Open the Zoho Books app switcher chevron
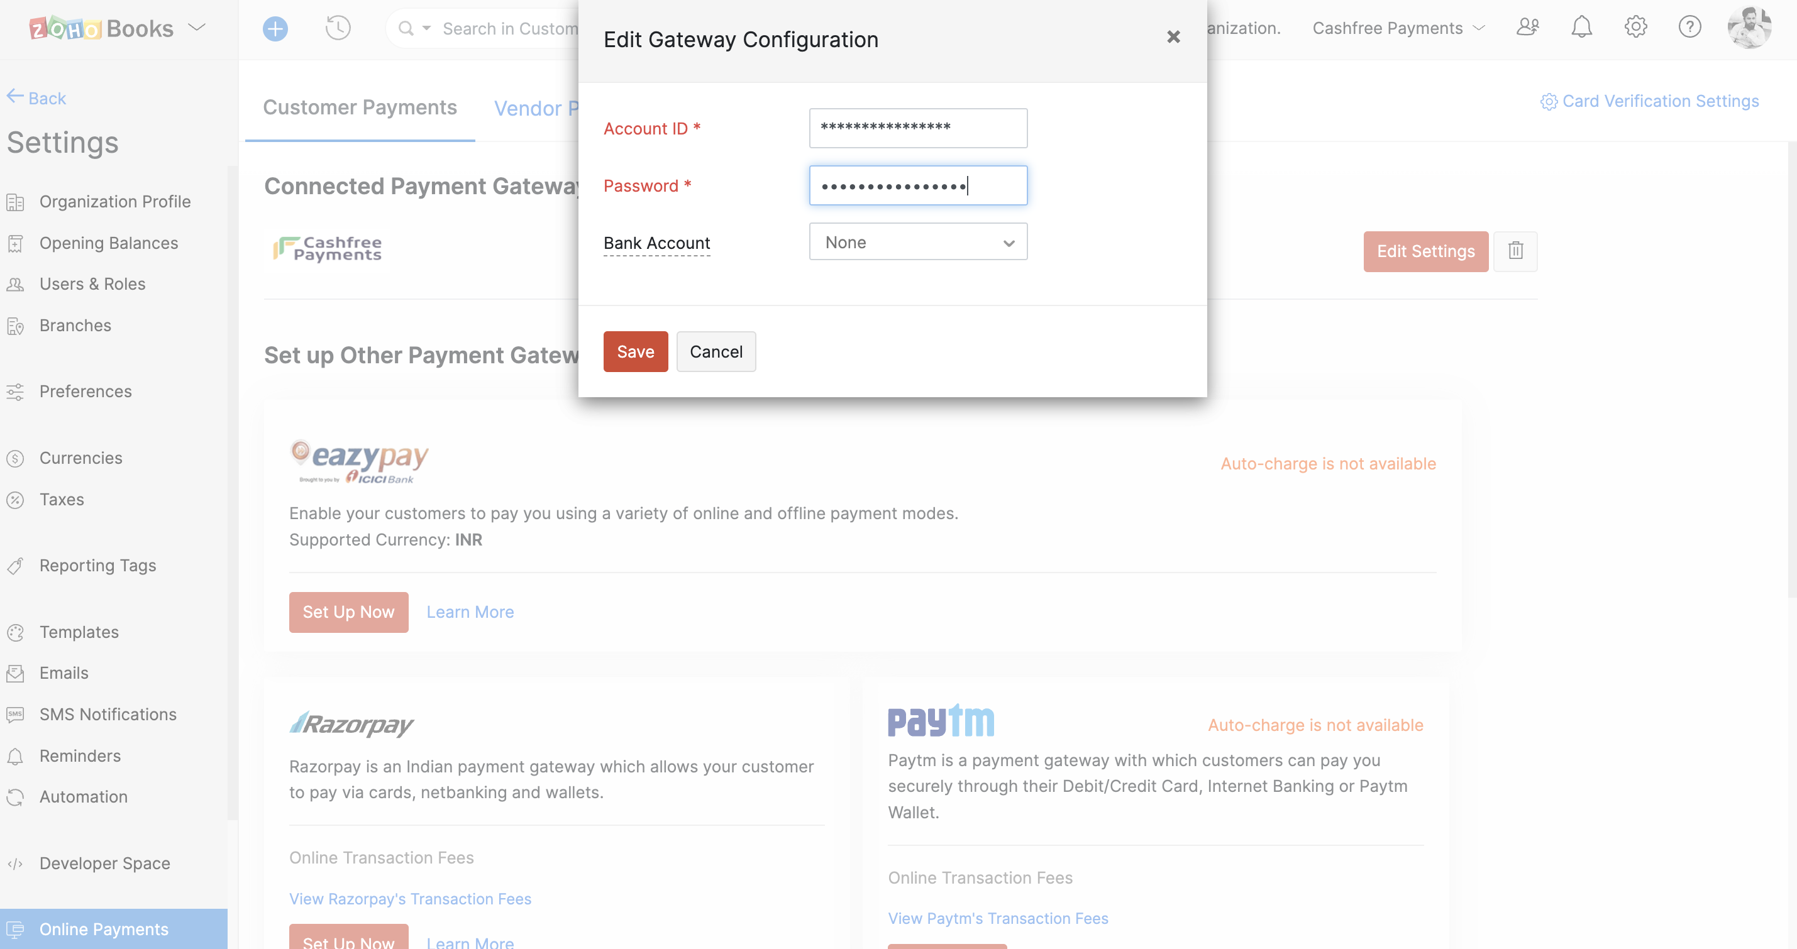This screenshot has height=949, width=1797. (197, 28)
